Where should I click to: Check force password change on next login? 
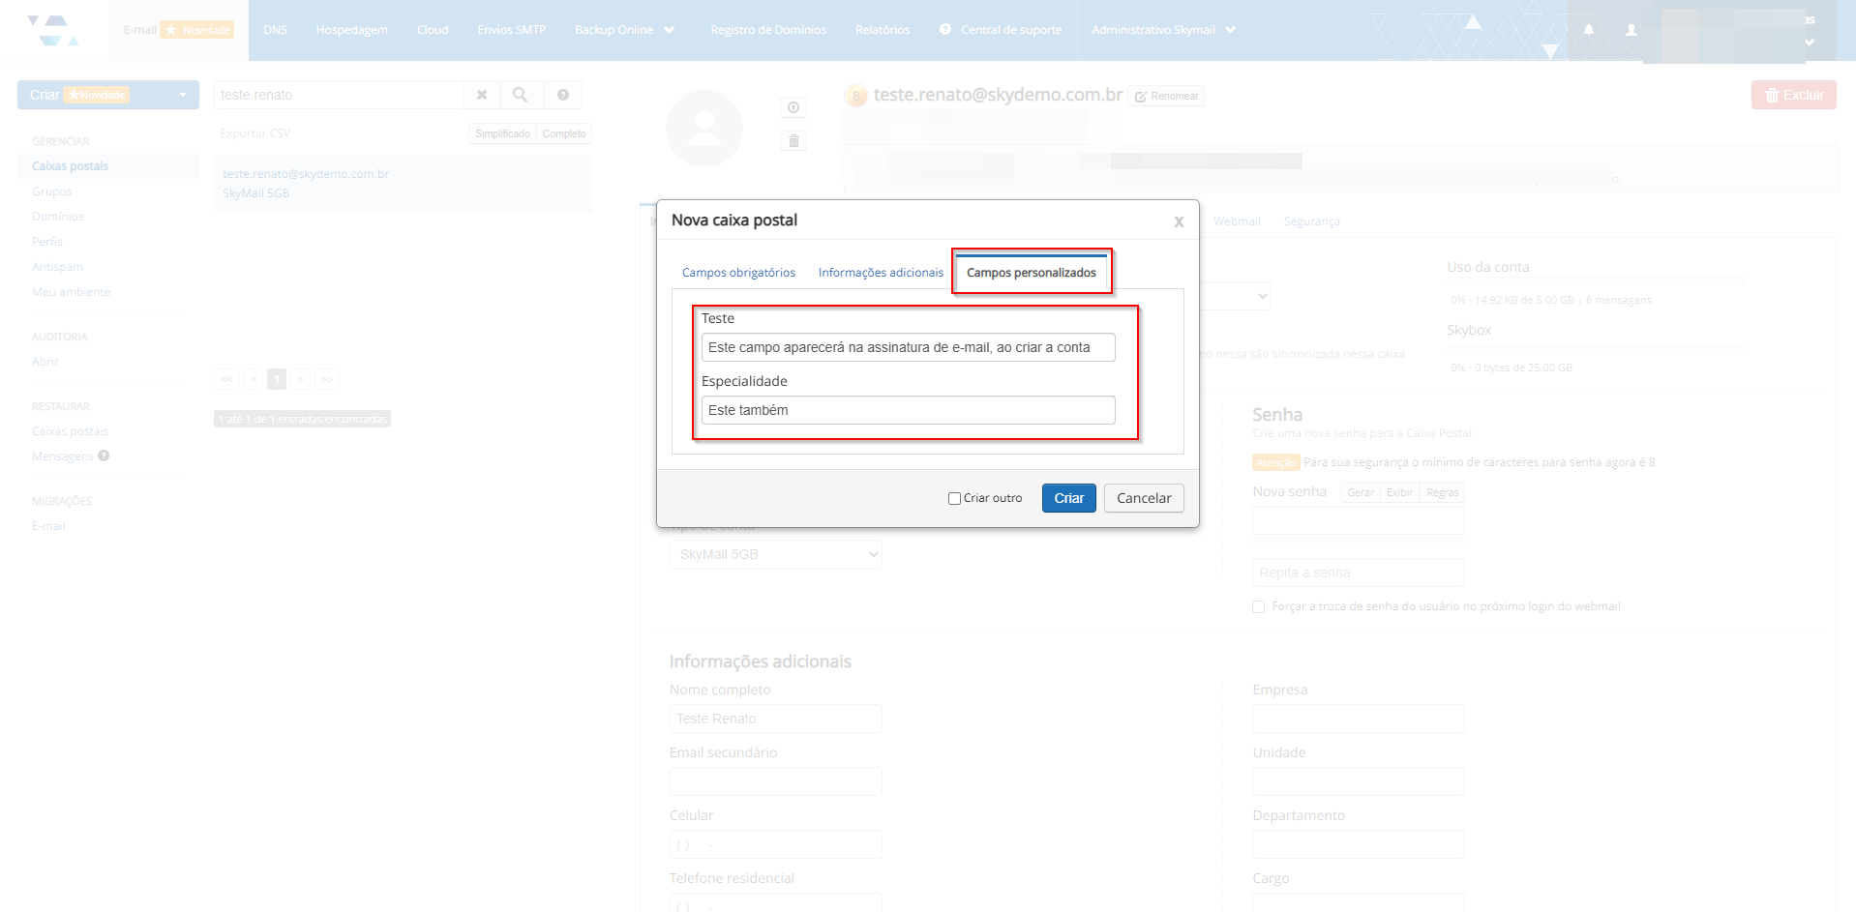click(1258, 606)
